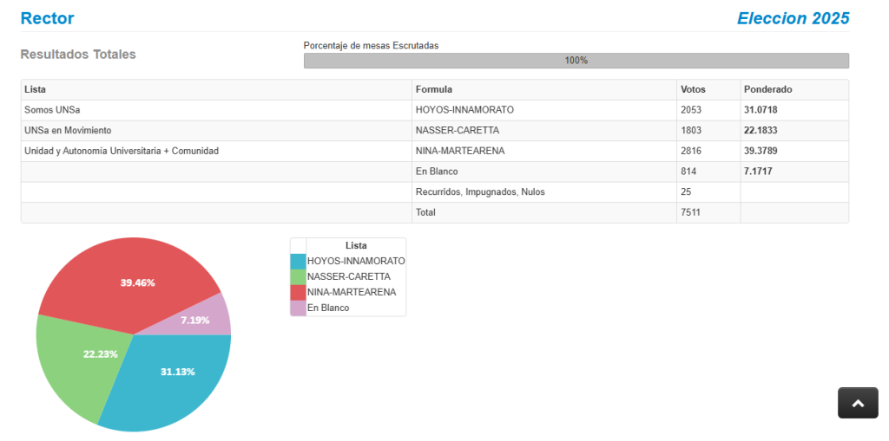Click the green NASSER-CARETTA legend swatch
Viewport: 889px width, 441px height.
pyautogui.click(x=298, y=276)
